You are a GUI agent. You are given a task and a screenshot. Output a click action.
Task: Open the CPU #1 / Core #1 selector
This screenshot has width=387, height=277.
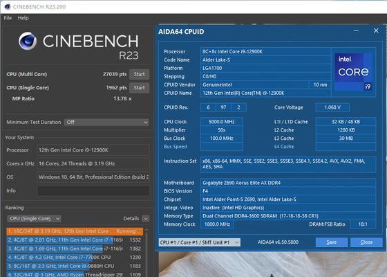click(x=200, y=242)
